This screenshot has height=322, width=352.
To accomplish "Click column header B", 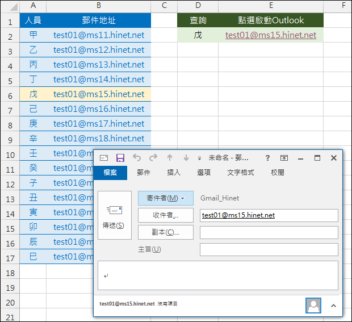I will click(99, 5).
